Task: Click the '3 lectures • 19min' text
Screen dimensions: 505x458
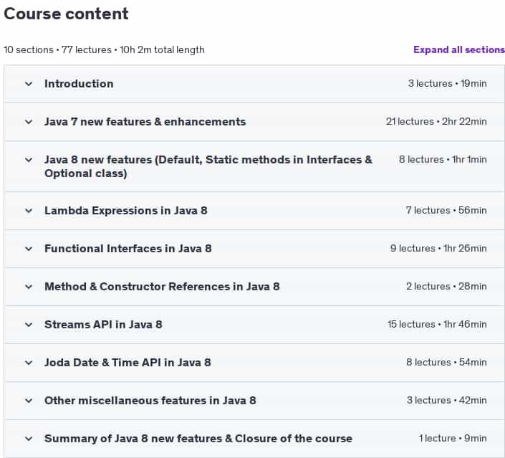Action: point(448,83)
